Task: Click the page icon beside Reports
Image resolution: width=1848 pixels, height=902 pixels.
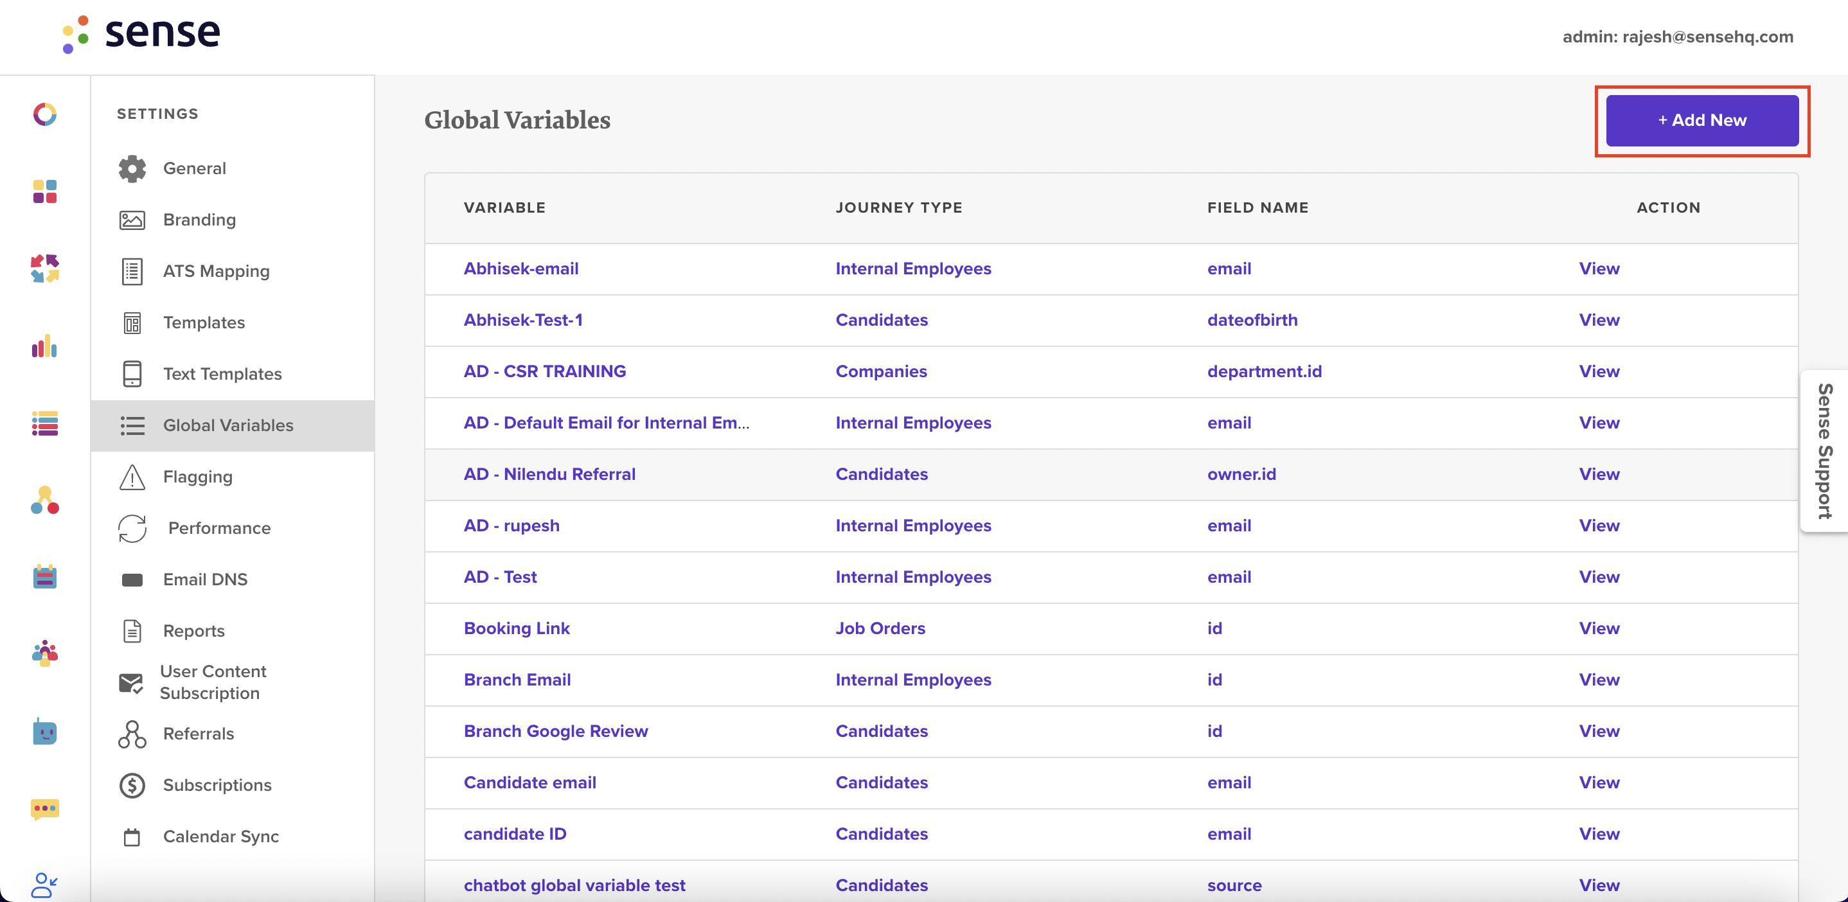Action: click(132, 631)
